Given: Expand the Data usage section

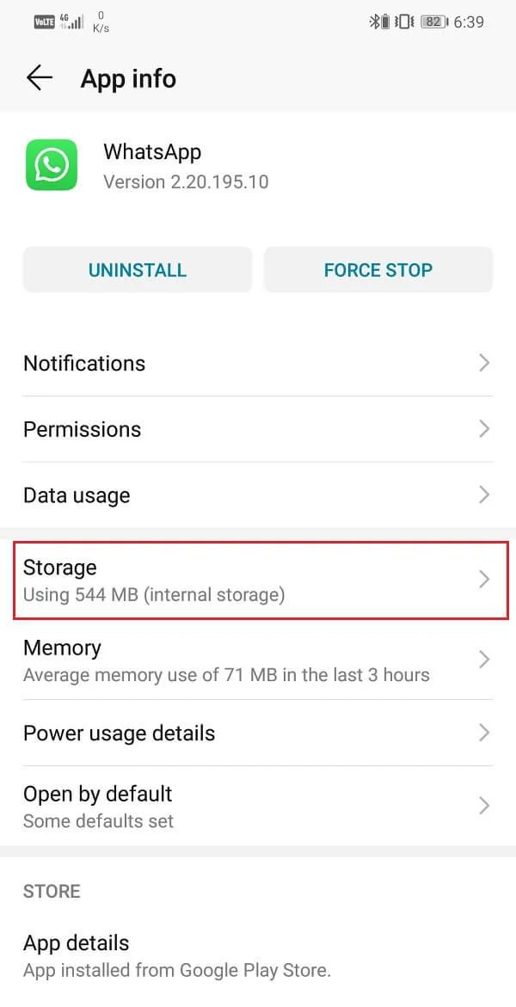Looking at the screenshot, I should tap(258, 495).
